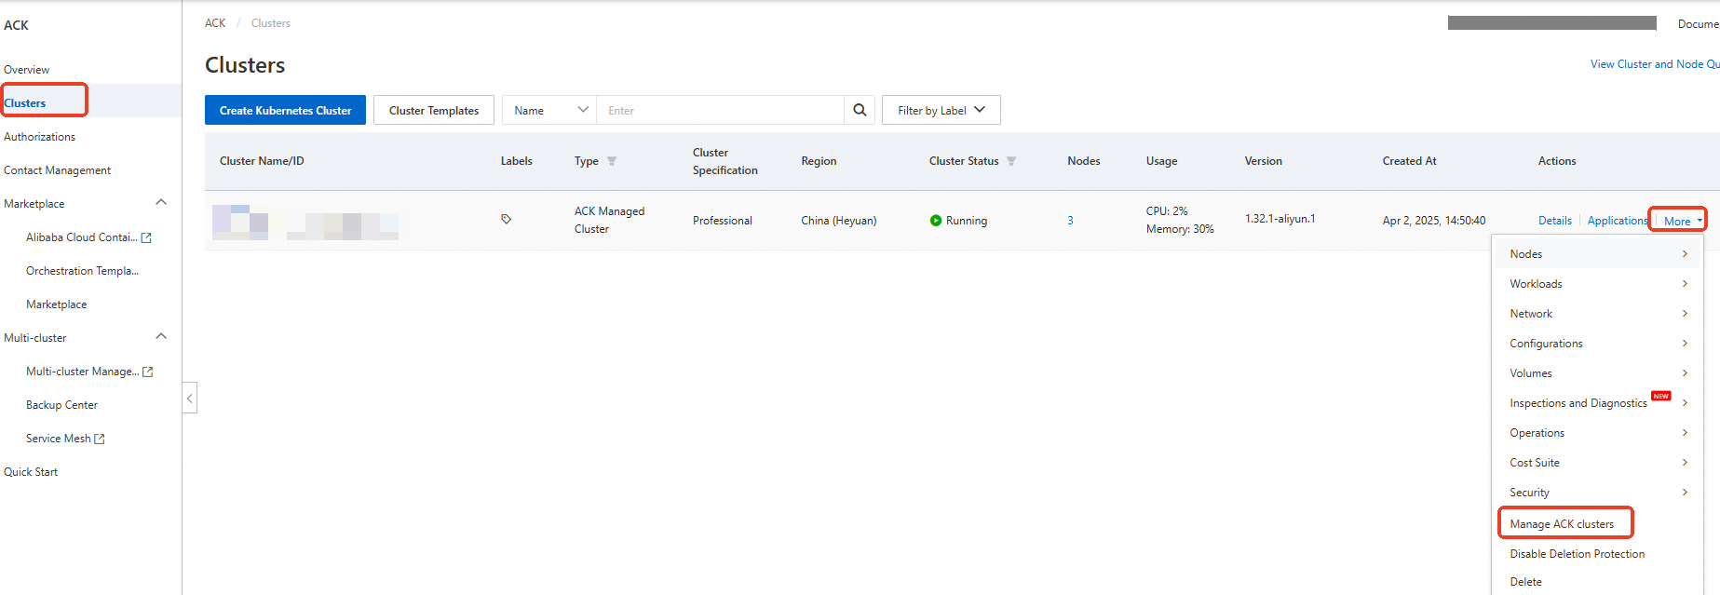1720x595 pixels.
Task: Expand the Network submenu
Action: point(1598,314)
